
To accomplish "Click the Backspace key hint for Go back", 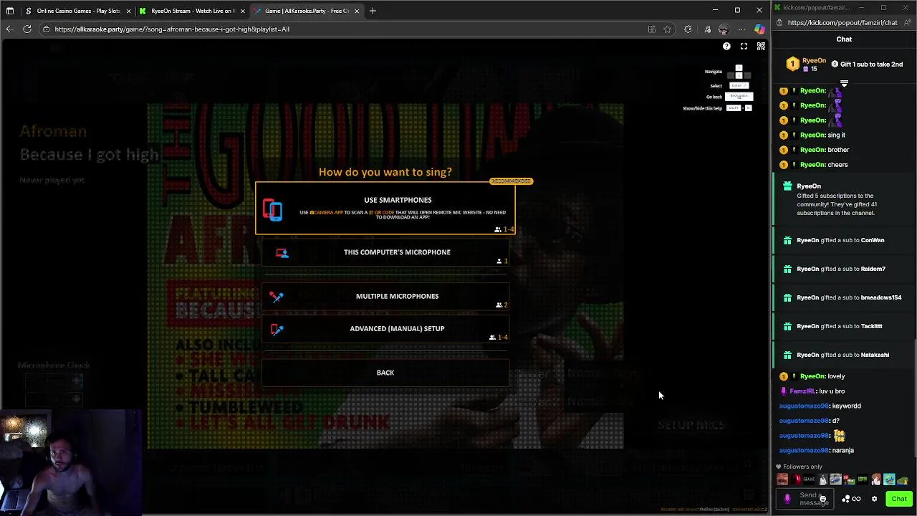I will 739,97.
